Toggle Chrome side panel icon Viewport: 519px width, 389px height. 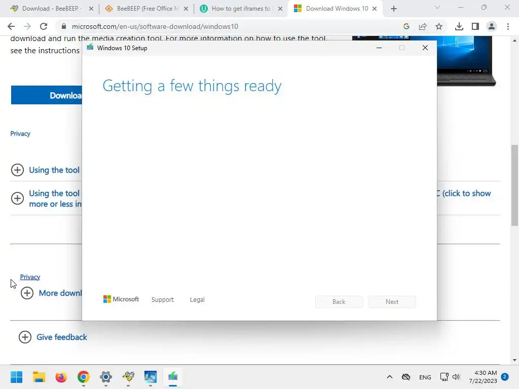[475, 26]
